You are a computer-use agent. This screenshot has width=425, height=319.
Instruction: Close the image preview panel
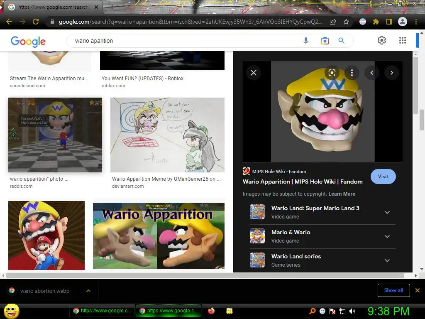coord(254,73)
